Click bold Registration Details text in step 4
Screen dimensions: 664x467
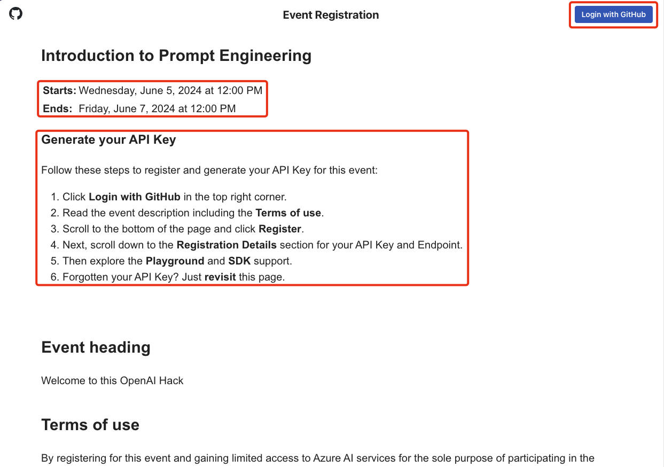tap(226, 245)
